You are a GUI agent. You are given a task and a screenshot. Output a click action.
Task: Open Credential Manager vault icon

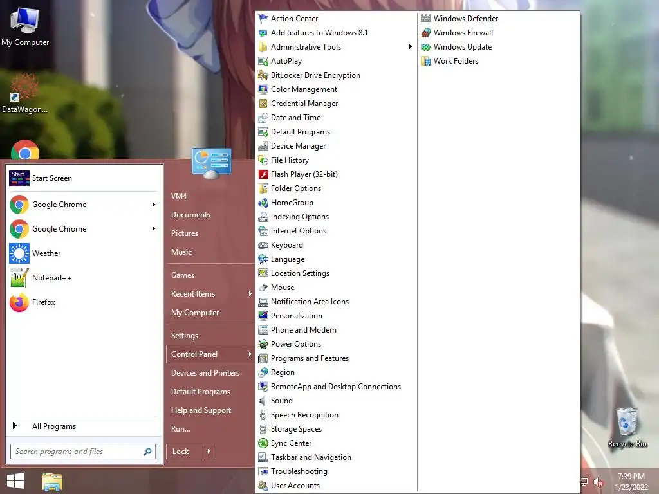(263, 104)
